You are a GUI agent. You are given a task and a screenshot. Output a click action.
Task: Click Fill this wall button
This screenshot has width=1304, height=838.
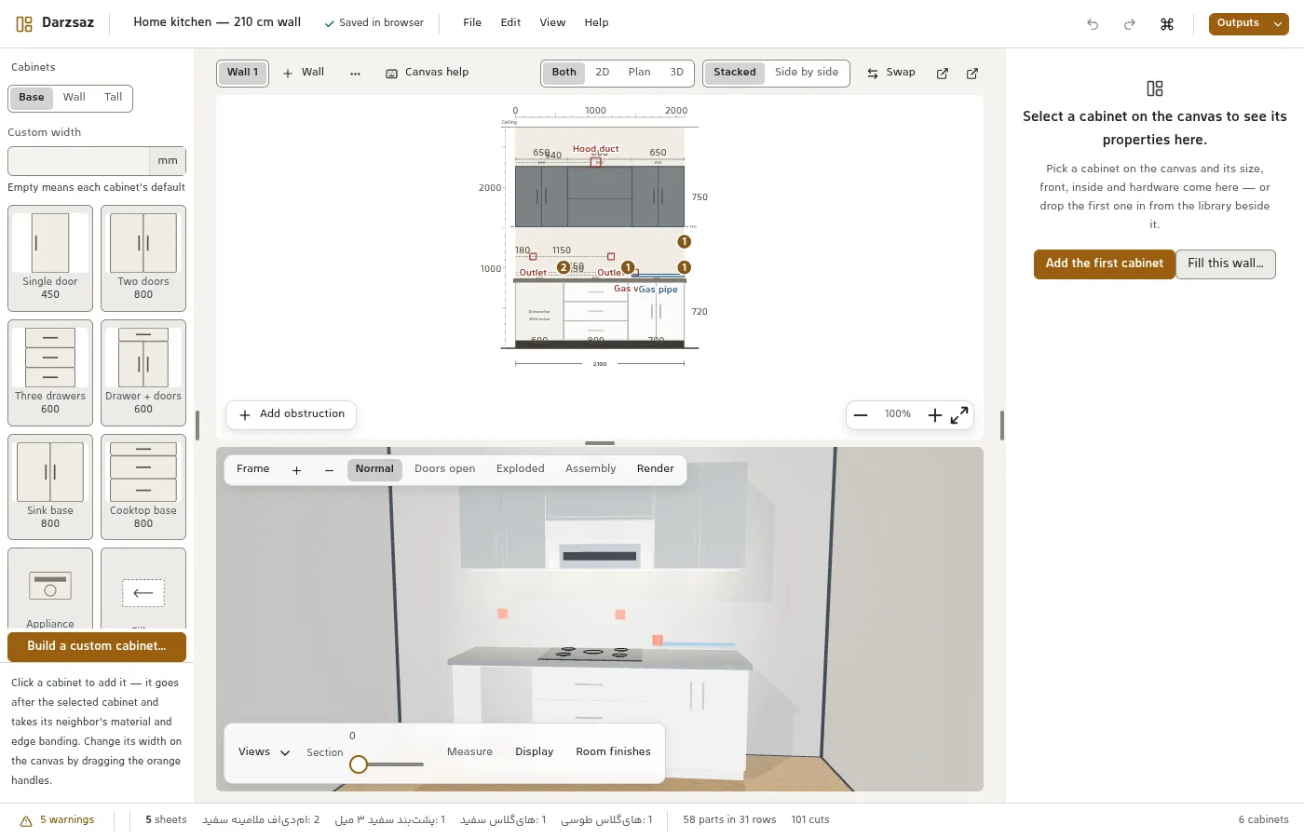pyautogui.click(x=1226, y=264)
